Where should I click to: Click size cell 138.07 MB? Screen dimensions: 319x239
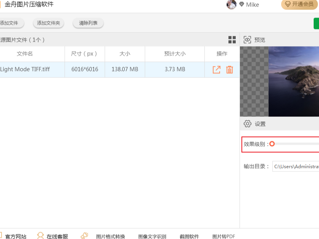point(125,69)
